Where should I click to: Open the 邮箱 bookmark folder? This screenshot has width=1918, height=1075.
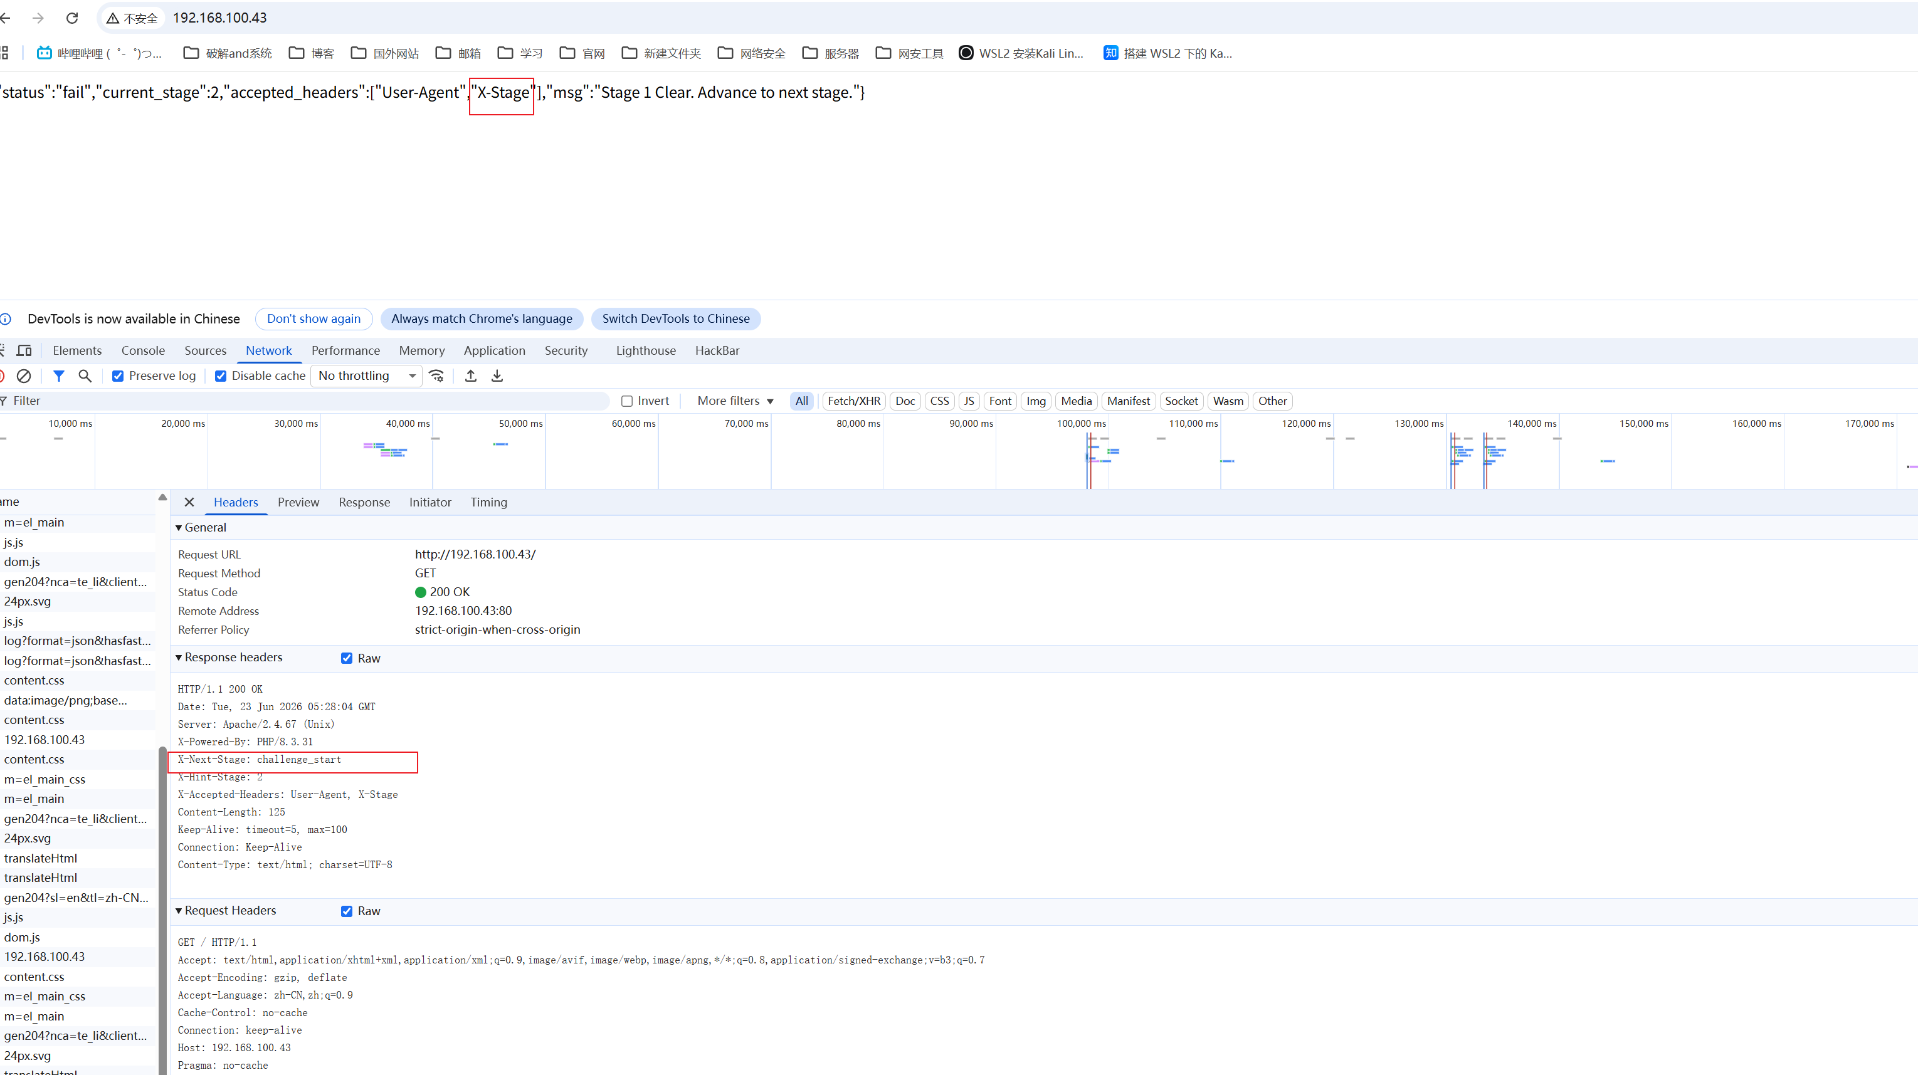click(x=459, y=53)
